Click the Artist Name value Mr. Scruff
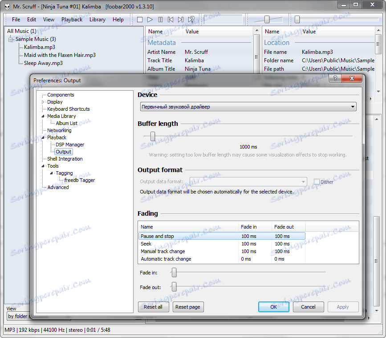This screenshot has width=386, height=338. [196, 52]
